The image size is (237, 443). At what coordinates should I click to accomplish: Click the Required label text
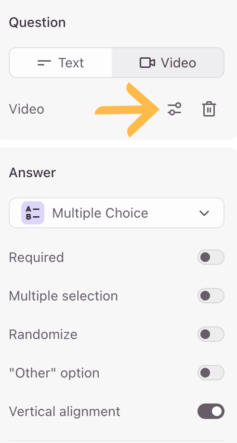tap(37, 258)
